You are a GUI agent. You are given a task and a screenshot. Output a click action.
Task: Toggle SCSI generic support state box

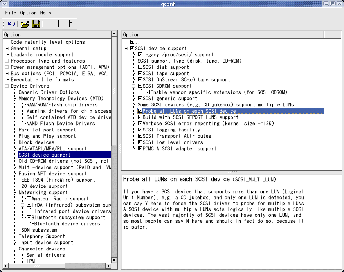click(x=140, y=98)
